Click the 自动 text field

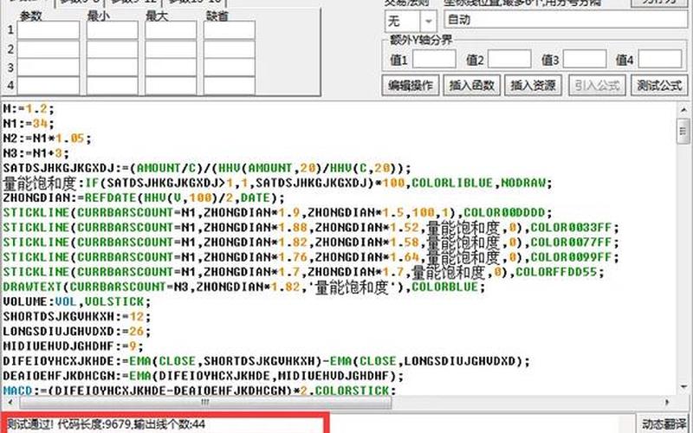click(563, 20)
